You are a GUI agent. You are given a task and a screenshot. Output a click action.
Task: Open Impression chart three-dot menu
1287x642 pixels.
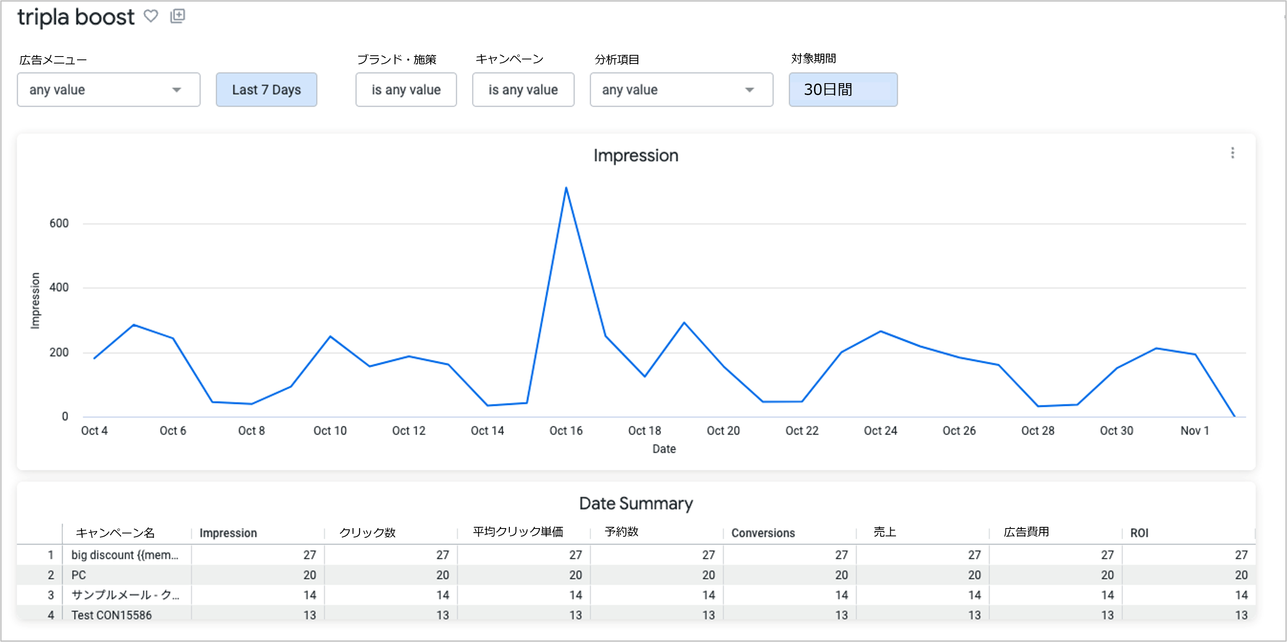1232,153
